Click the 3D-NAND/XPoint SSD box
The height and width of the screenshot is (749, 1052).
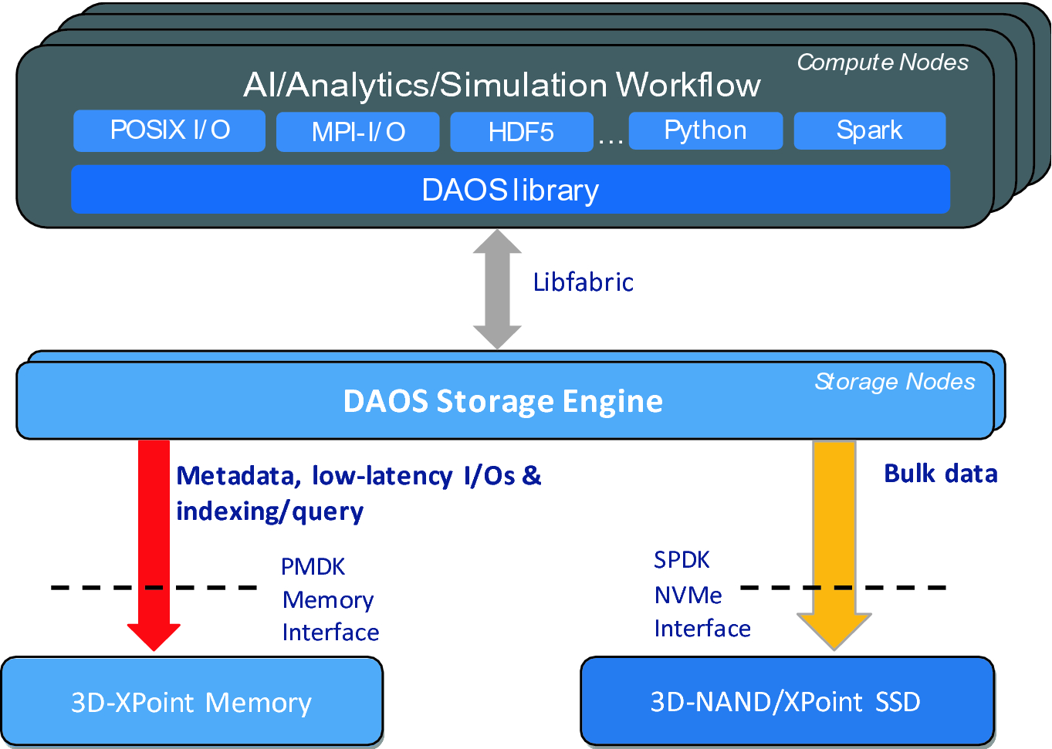click(x=786, y=701)
